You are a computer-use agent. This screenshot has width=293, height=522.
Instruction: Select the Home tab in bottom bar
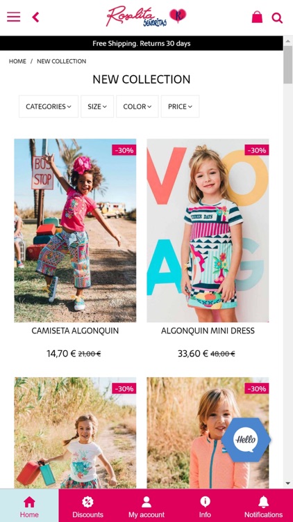click(x=29, y=505)
